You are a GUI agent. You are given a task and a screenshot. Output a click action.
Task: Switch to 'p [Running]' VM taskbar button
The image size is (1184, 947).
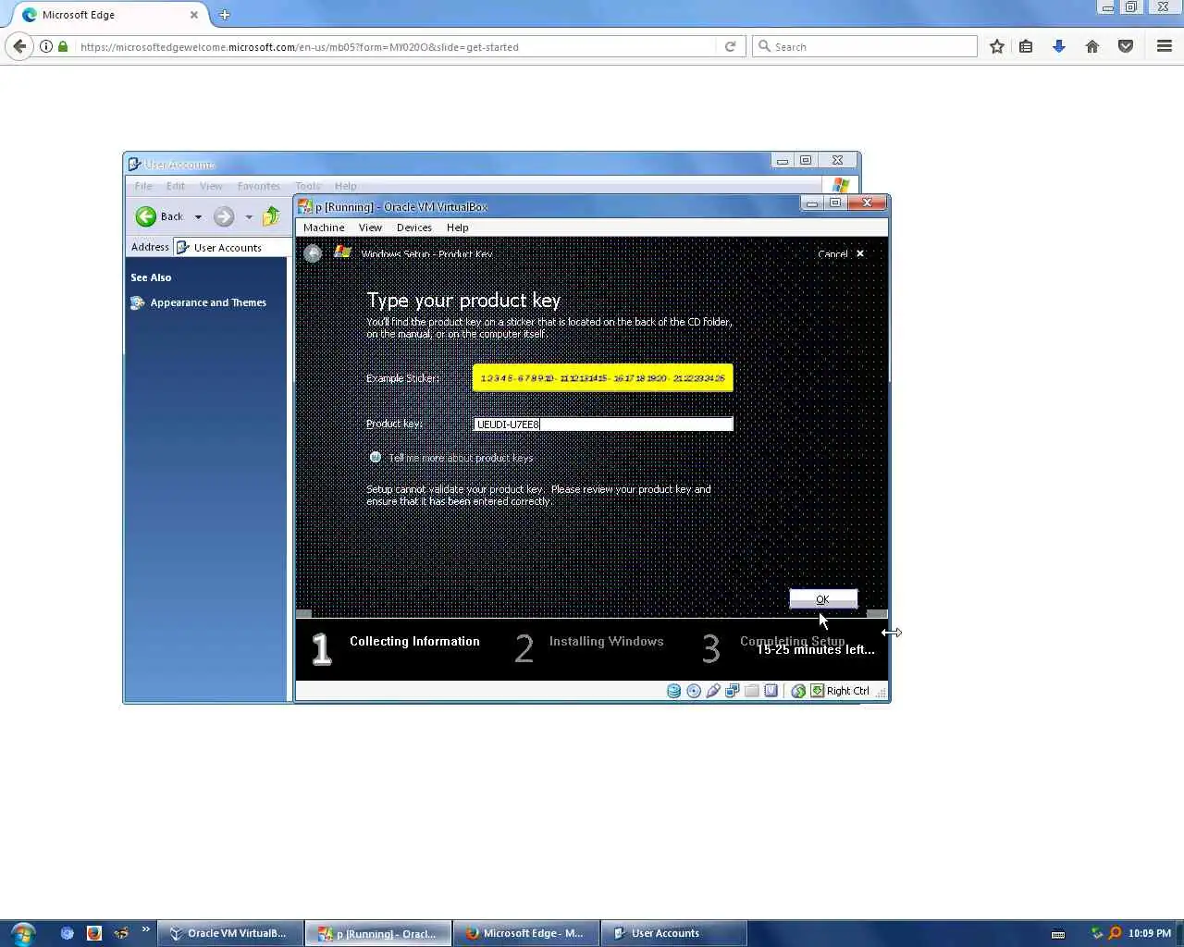tap(377, 933)
